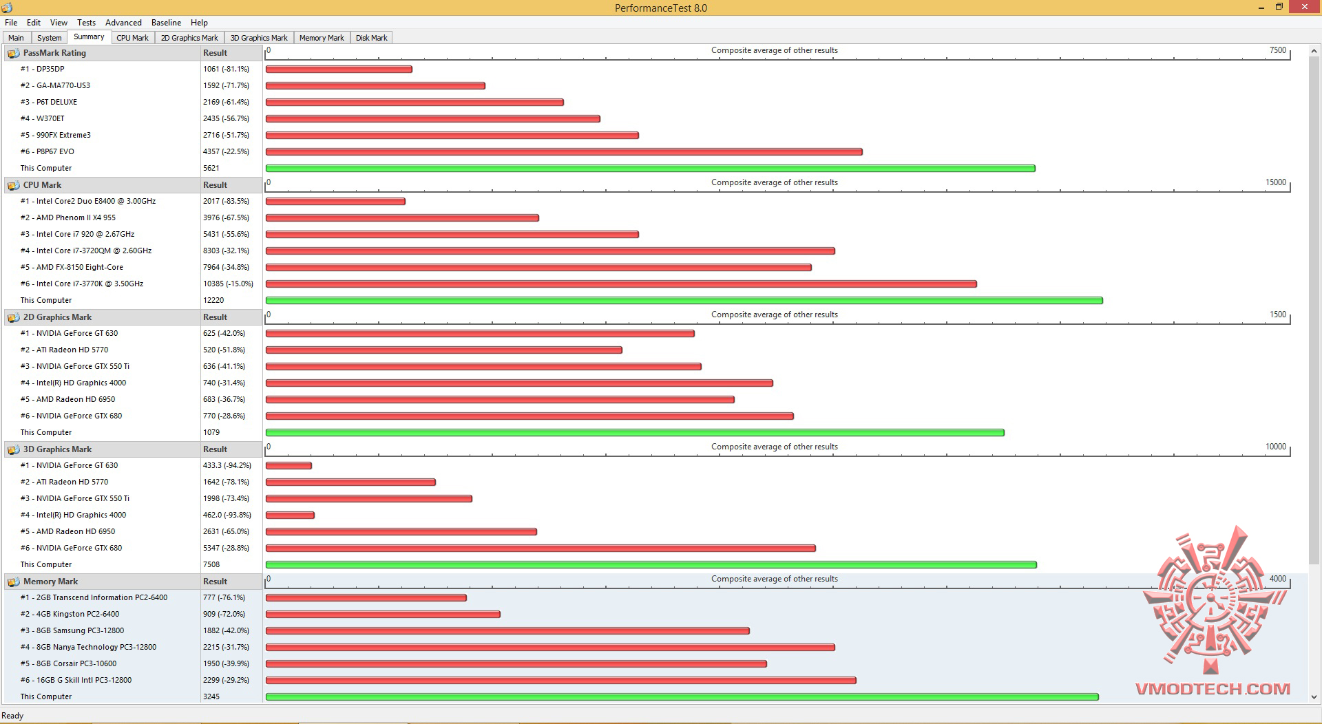This screenshot has height=724, width=1322.
Task: Switch to the Main tab
Action: (x=16, y=38)
